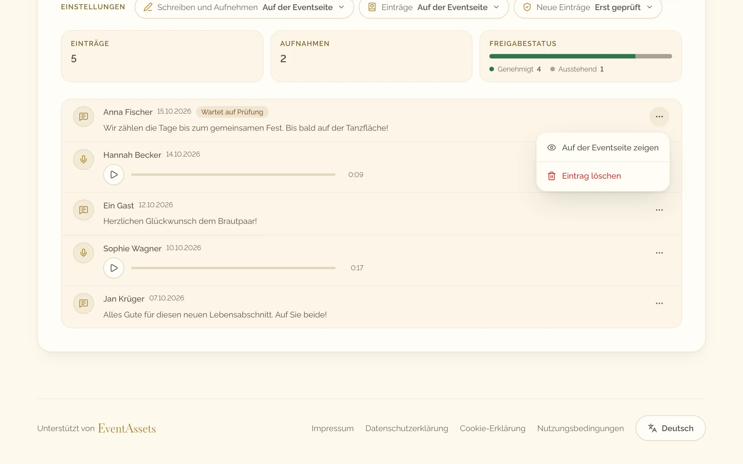Open the Nutzungsbedingungen link

click(x=580, y=428)
